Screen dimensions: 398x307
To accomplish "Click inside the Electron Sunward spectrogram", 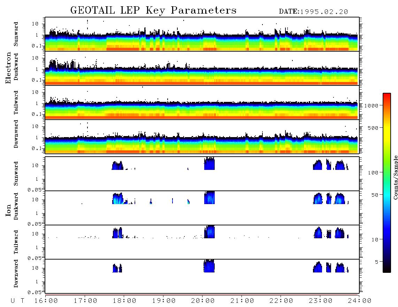I will click(202, 34).
